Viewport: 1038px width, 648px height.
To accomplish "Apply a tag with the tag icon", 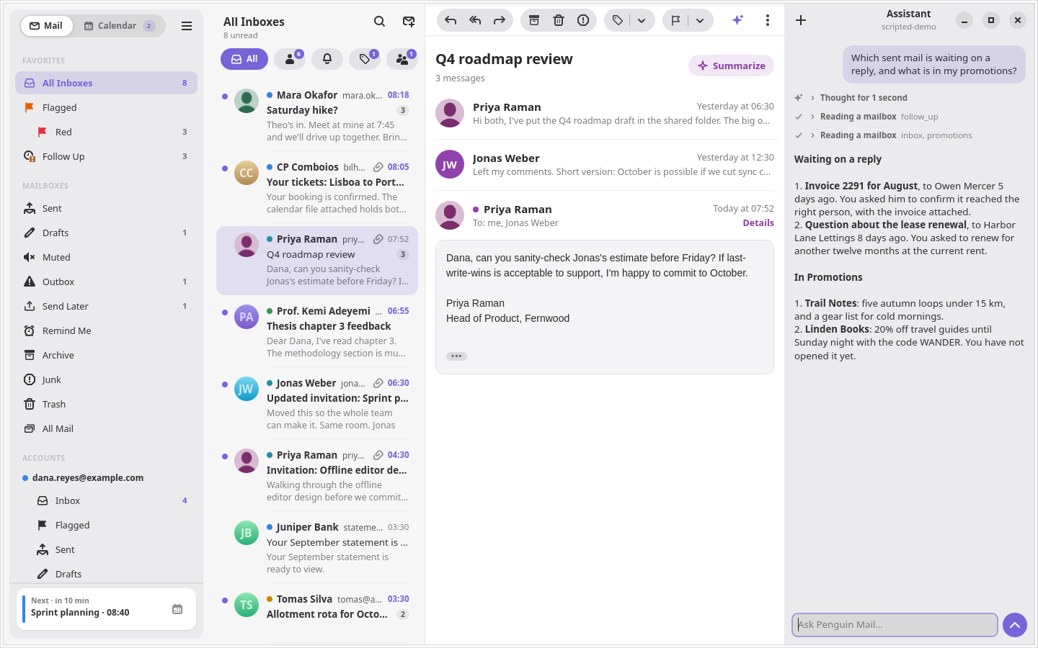I will point(618,20).
